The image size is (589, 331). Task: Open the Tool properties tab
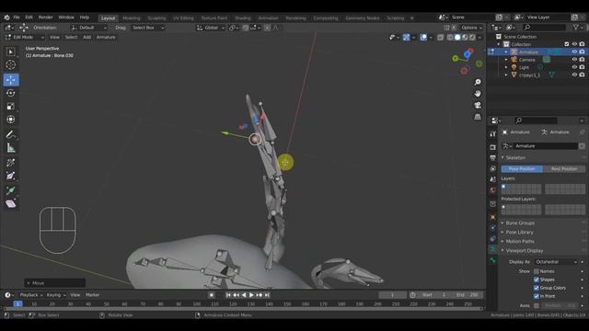point(493,133)
